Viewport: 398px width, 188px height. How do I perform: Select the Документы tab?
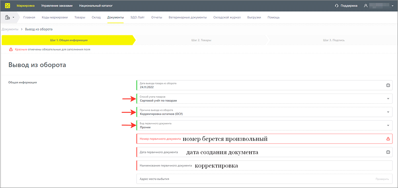115,17
